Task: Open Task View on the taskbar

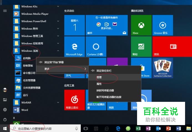Action: [x=85, y=128]
